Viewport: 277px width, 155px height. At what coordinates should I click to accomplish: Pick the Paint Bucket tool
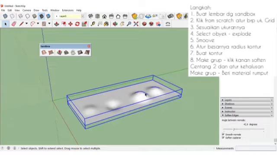[106, 24]
